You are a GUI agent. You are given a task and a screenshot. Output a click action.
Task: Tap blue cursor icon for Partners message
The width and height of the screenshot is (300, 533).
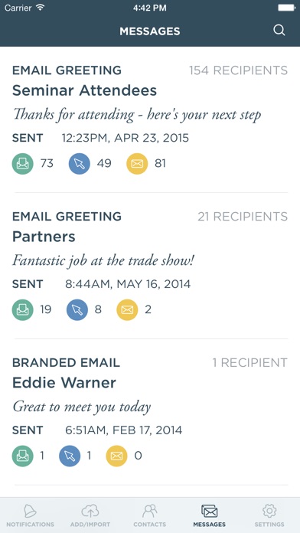coord(77,310)
